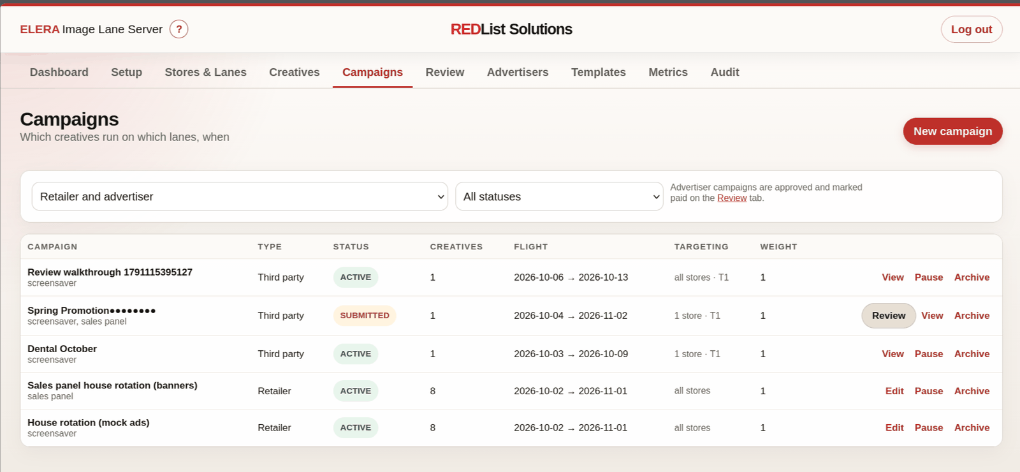
Task: Switch to the Audit tab
Action: [x=725, y=72]
